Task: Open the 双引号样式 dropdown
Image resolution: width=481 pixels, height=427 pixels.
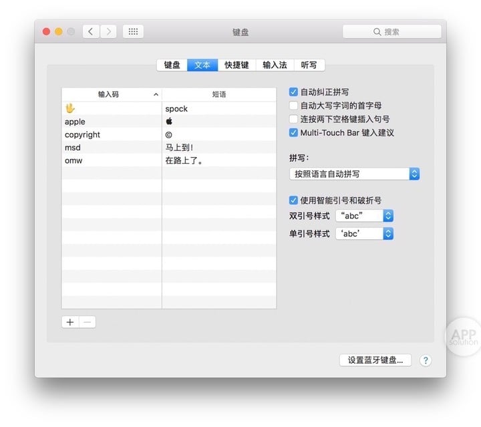Action: pos(365,216)
